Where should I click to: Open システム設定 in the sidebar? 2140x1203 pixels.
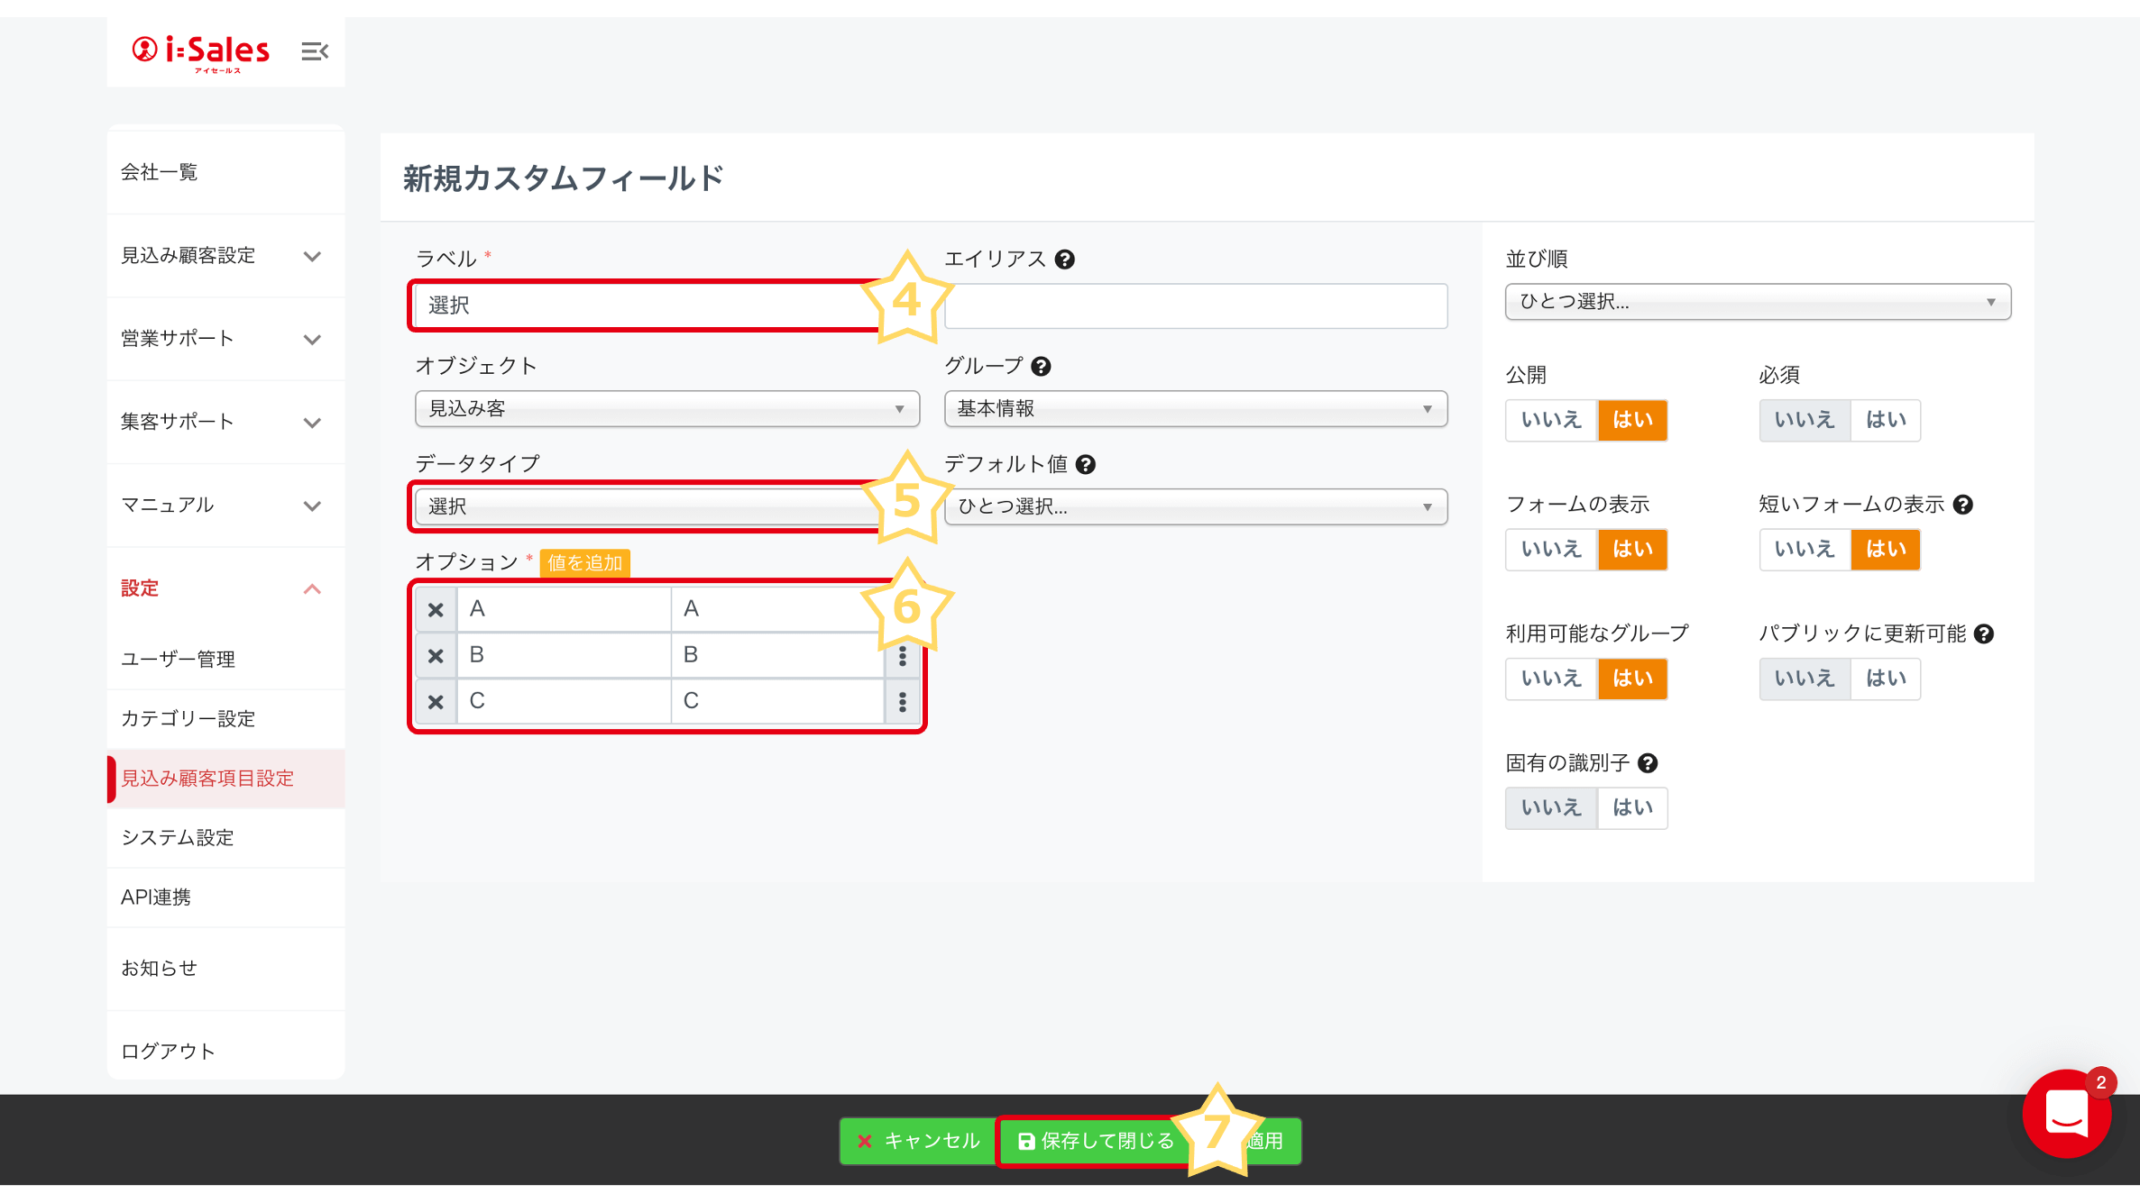click(178, 838)
